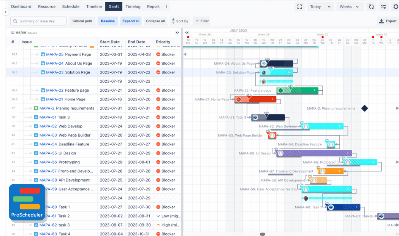Click the Sort by arrows icon
This screenshot has width=399, height=236.
(173, 21)
